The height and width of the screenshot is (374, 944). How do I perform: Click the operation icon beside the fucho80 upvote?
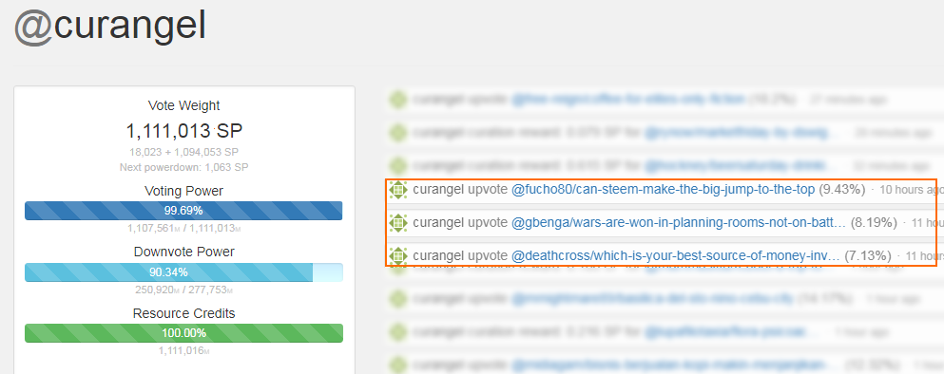(x=398, y=190)
